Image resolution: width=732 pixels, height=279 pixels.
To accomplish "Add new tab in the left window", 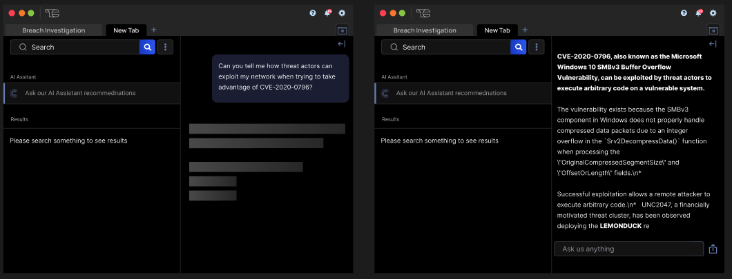I will pyautogui.click(x=154, y=30).
